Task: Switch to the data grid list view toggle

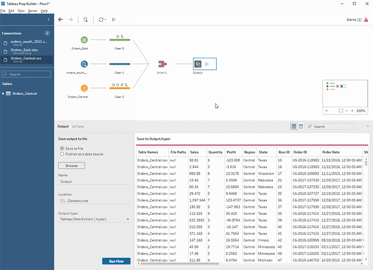Action: click(301, 126)
